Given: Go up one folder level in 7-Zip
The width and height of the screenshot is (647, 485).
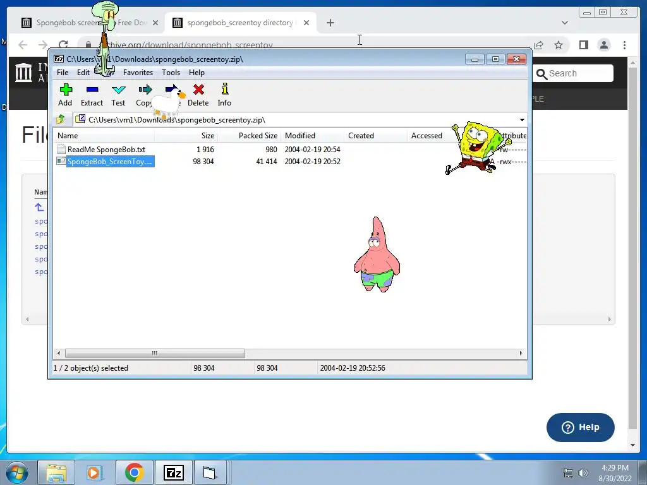Looking at the screenshot, I should 61,119.
